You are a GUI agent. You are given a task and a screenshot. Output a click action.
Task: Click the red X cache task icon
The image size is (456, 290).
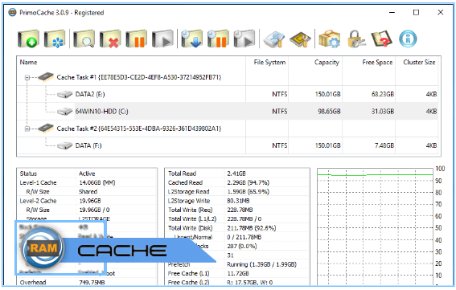(110, 39)
